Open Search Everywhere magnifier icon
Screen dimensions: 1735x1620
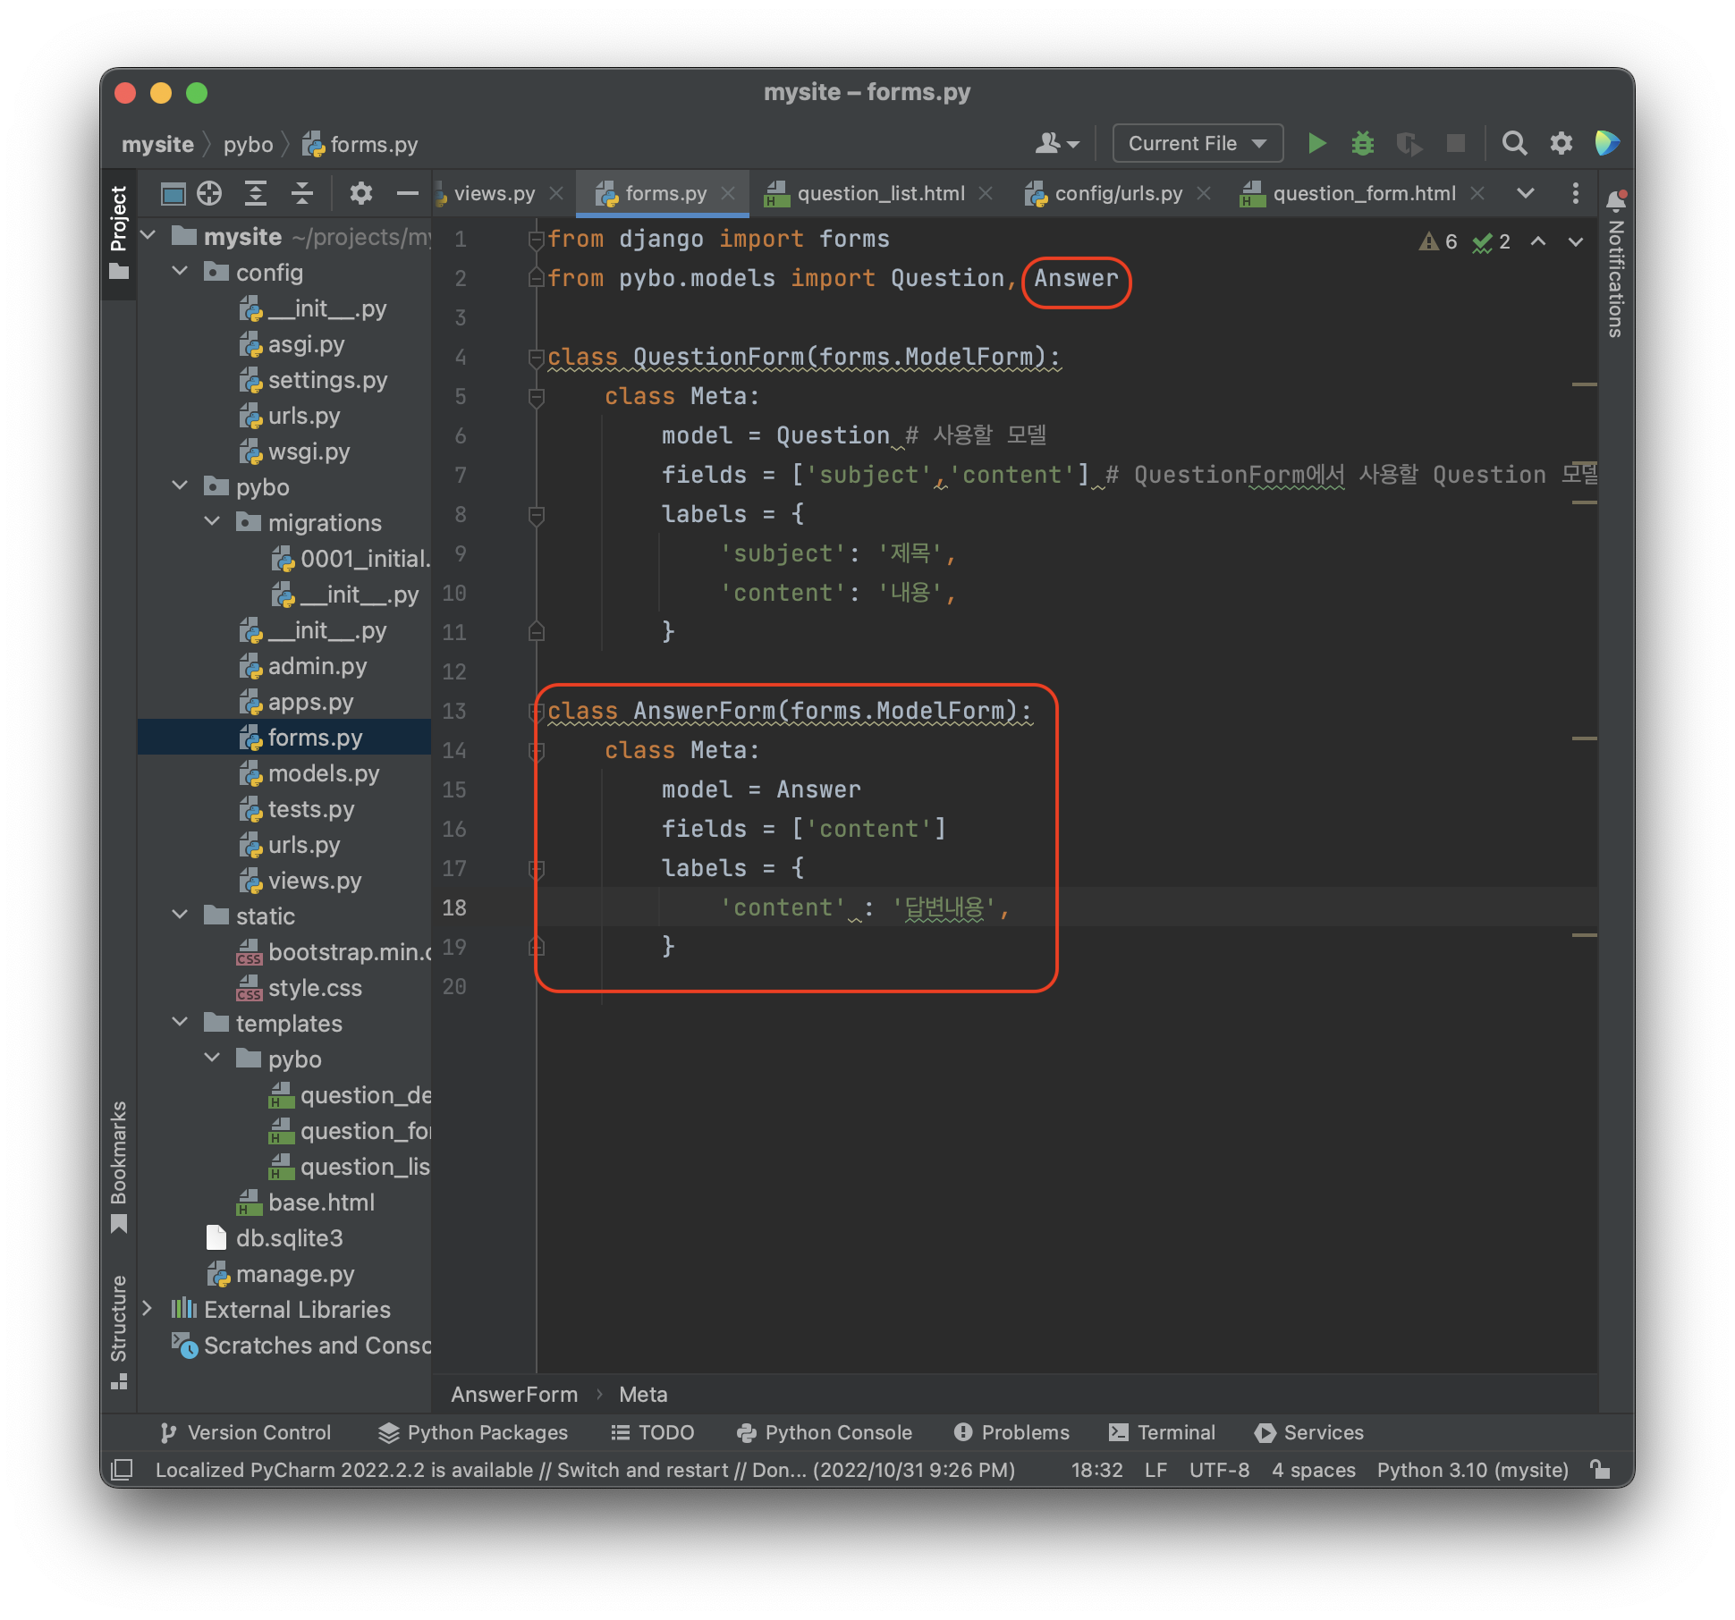1513,143
